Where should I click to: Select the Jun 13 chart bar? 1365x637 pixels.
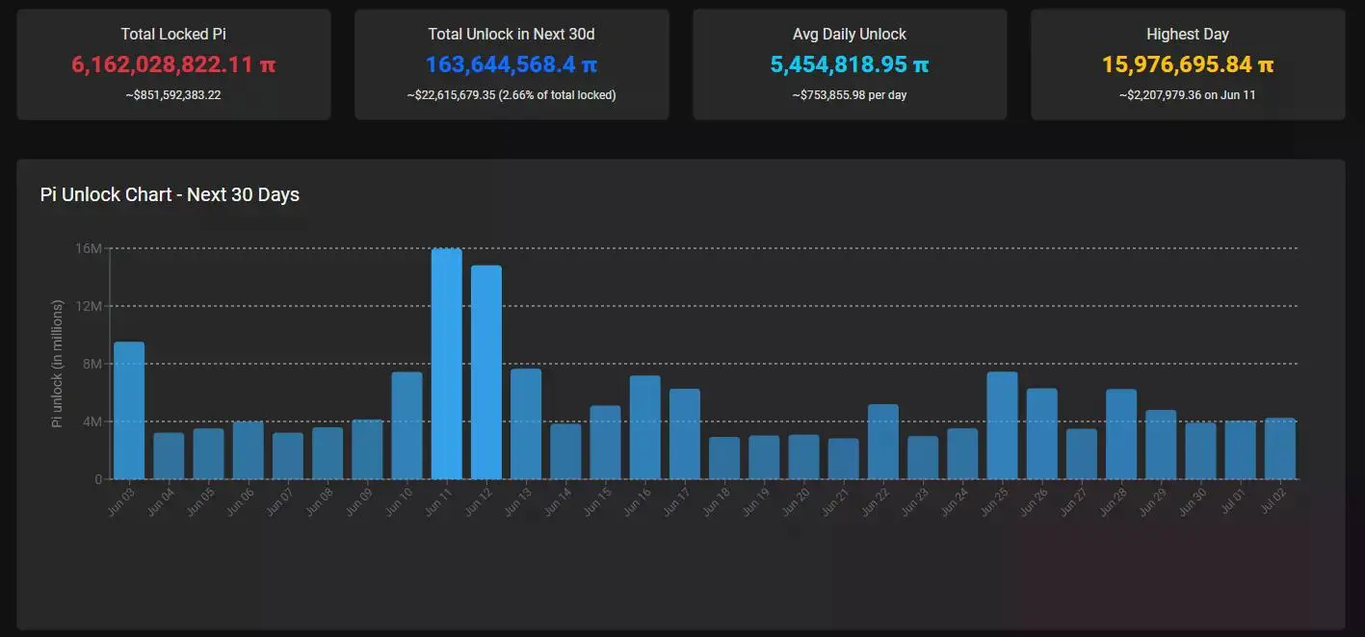pos(526,424)
